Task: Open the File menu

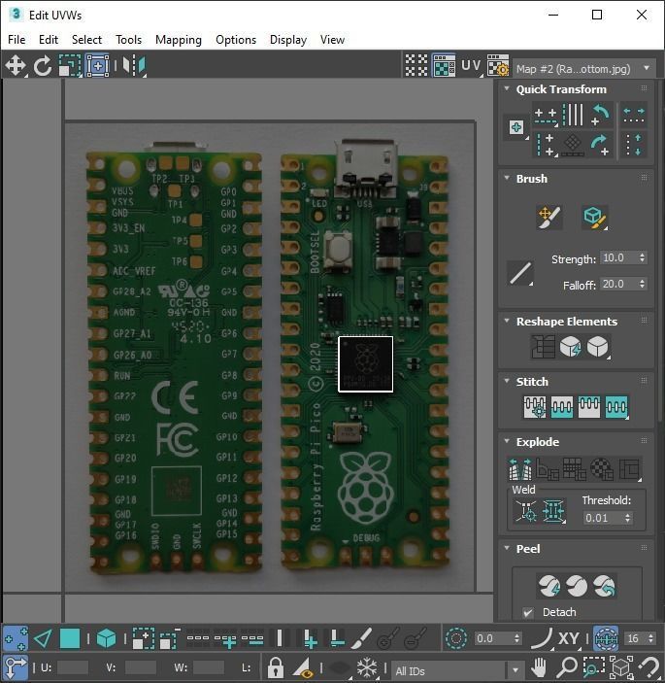Action: (x=17, y=40)
